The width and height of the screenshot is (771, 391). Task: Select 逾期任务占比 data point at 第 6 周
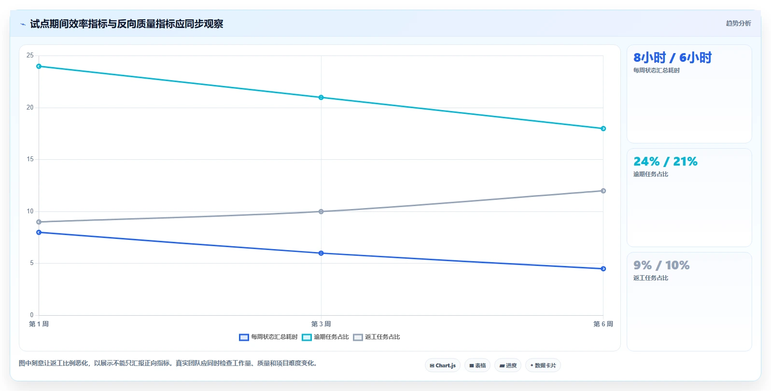click(603, 128)
